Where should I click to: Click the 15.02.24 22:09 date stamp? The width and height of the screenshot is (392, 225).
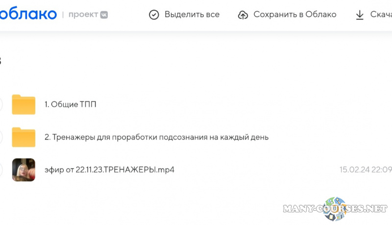click(366, 170)
